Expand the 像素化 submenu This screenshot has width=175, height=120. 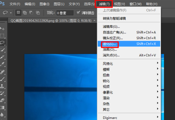click(129, 92)
